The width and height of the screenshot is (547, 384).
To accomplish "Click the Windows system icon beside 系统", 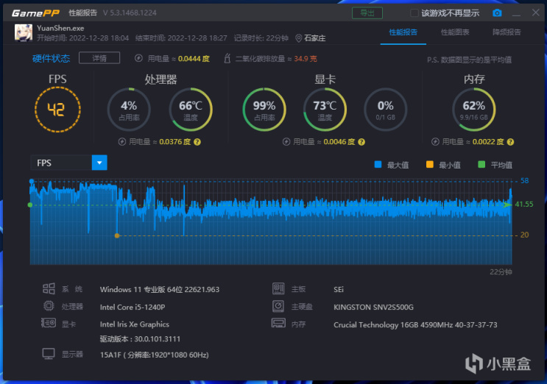I will [x=49, y=288].
